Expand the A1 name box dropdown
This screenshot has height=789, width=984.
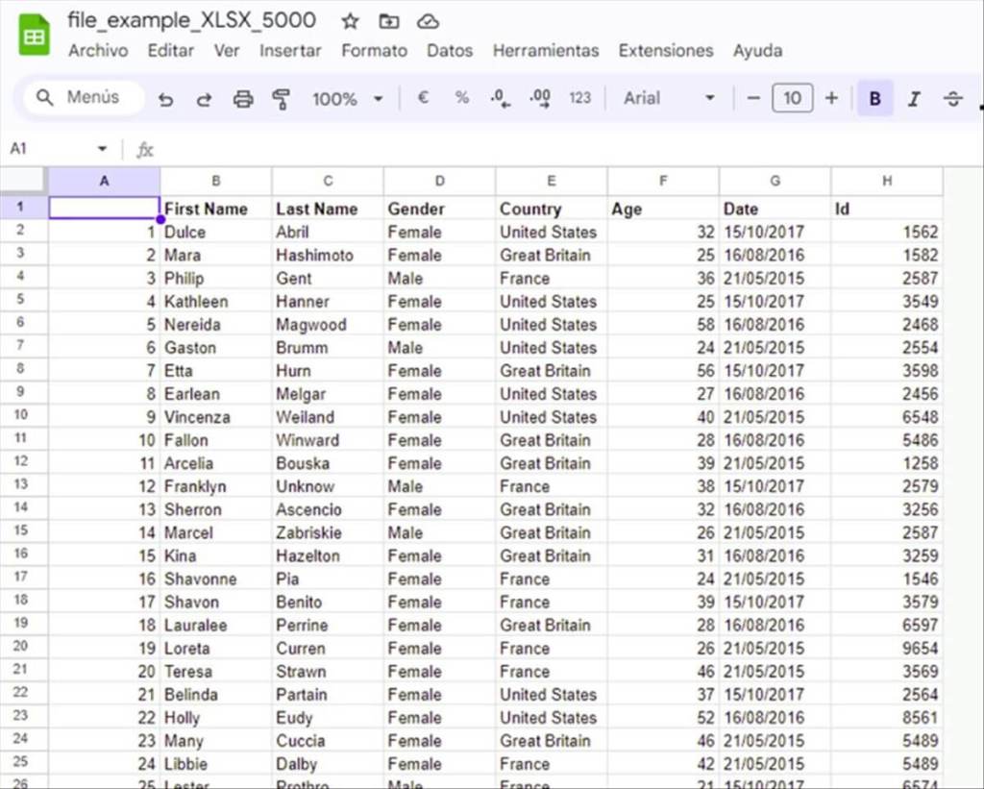click(102, 149)
